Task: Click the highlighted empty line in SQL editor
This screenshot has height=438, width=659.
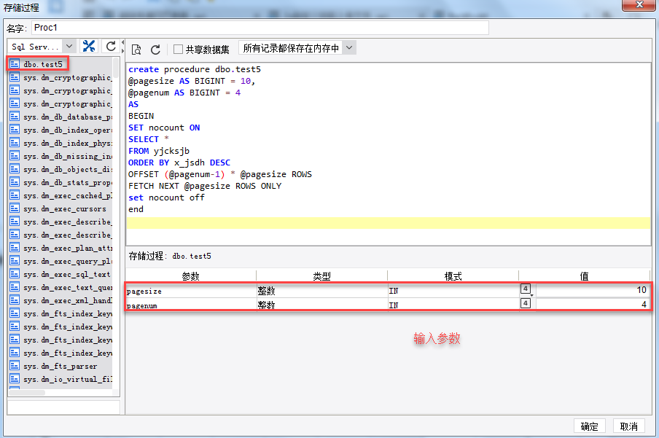Action: point(389,223)
